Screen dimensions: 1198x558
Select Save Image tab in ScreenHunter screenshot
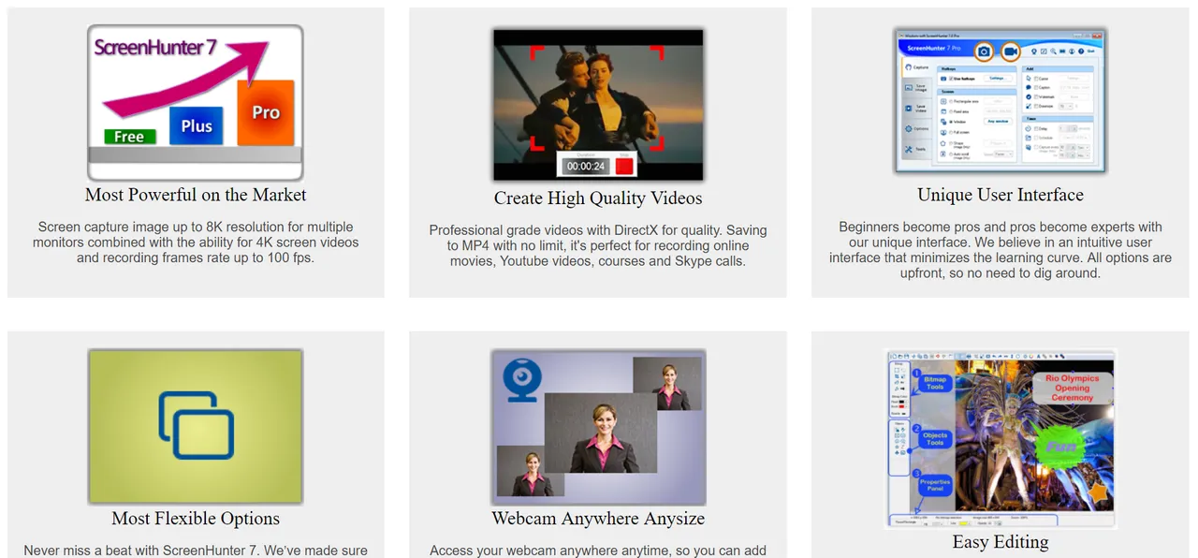[x=916, y=87]
